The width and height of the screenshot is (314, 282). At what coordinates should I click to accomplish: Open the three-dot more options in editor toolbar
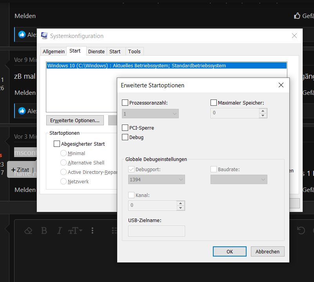click(x=92, y=231)
